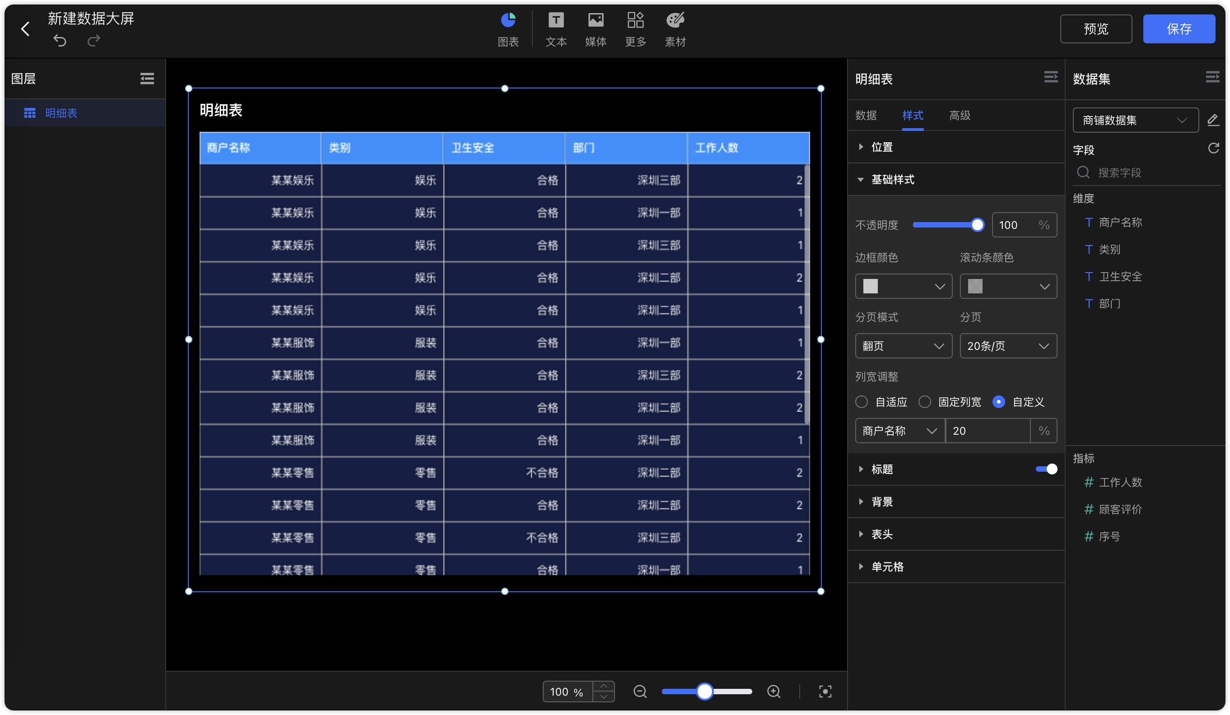The height and width of the screenshot is (715, 1230).
Task: Click the # icon beside 顾客评价
Action: pos(1089,510)
